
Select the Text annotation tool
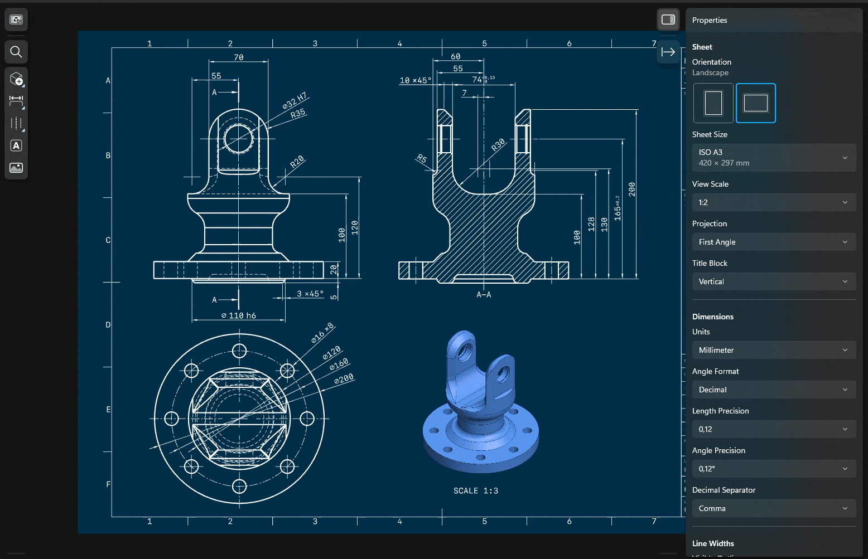(16, 145)
